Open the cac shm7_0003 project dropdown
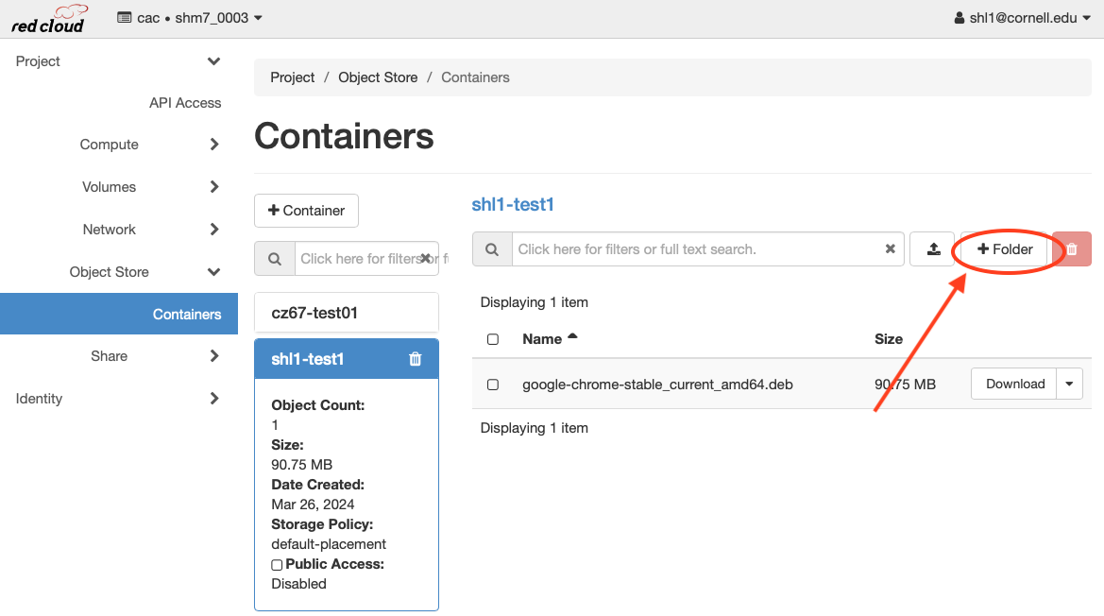The image size is (1104, 616). (190, 18)
